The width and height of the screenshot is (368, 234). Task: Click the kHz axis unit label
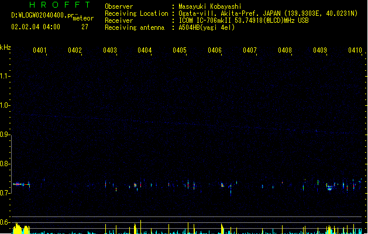coord(5,47)
